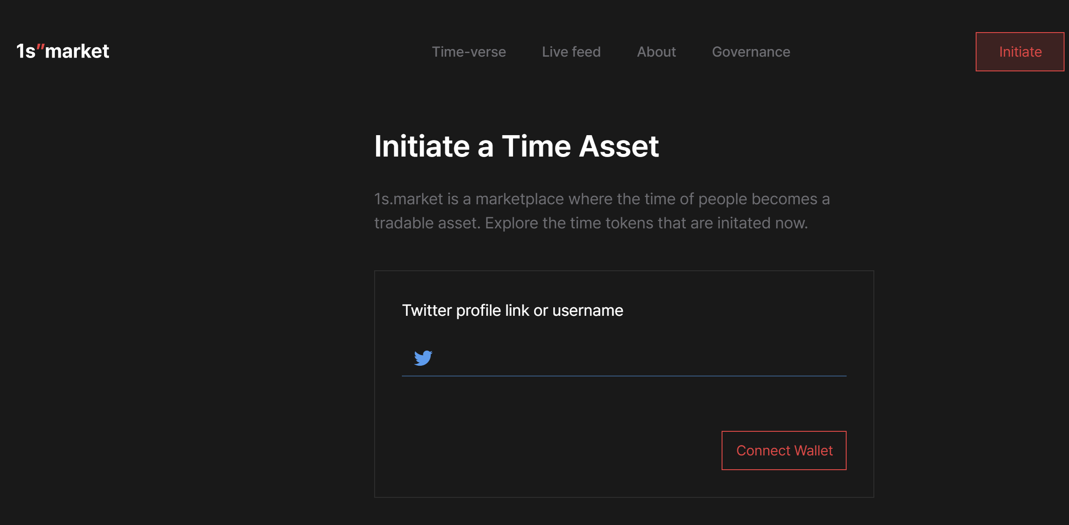1069x525 pixels.
Task: Open the About section
Action: coord(656,52)
